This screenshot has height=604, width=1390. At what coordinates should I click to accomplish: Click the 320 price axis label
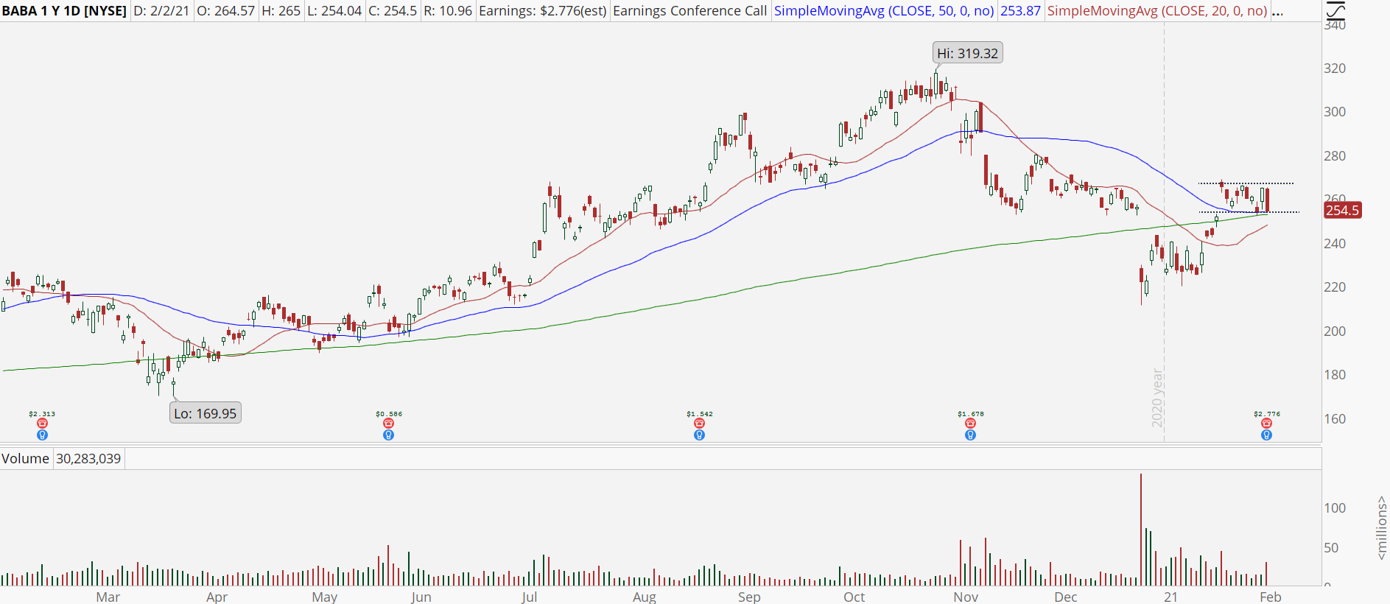pyautogui.click(x=1335, y=69)
